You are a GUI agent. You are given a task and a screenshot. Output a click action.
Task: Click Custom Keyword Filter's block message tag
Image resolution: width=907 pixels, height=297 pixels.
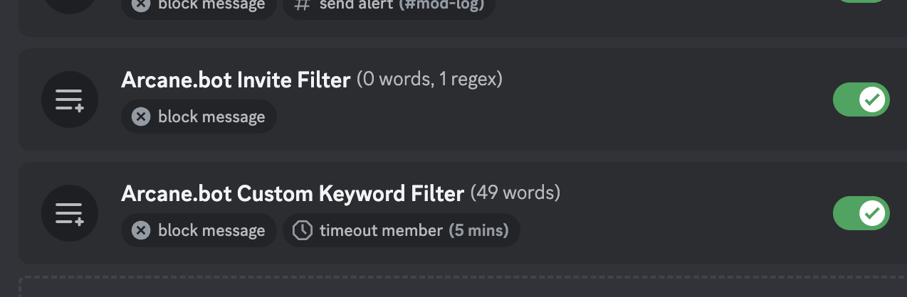tap(199, 230)
